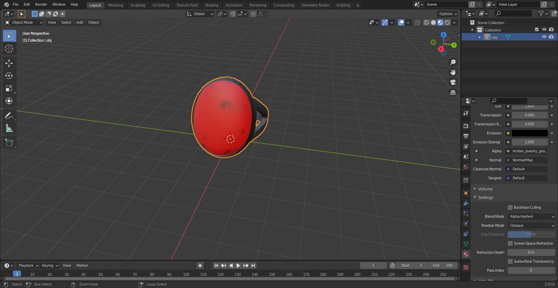Enable the Backface Culling checkbox
The image size is (558, 288).
click(x=510, y=208)
